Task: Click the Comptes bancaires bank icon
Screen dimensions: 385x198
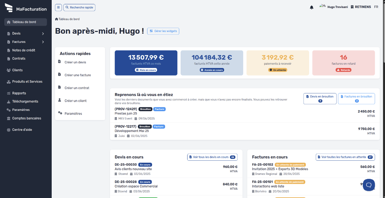Action: tap(8, 118)
